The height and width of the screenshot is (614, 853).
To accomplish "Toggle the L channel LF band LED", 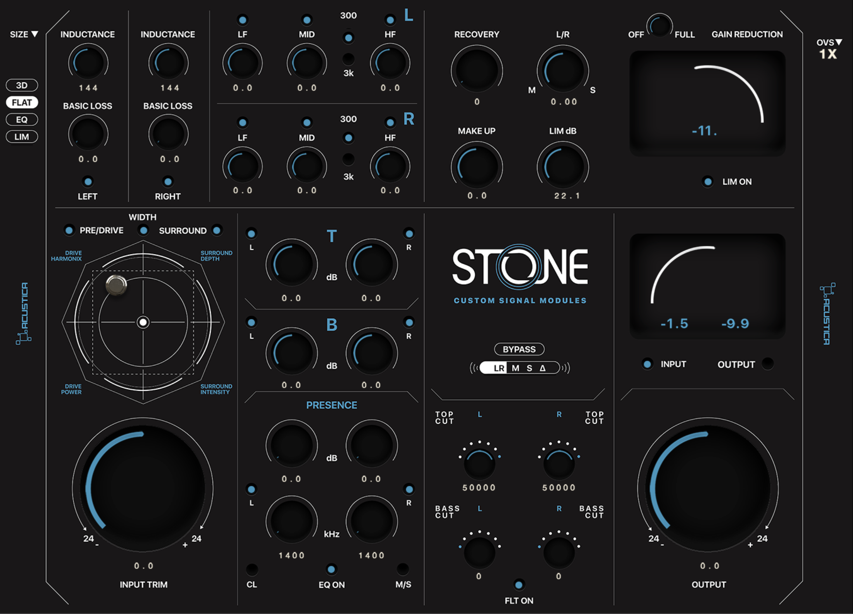I will coord(242,20).
